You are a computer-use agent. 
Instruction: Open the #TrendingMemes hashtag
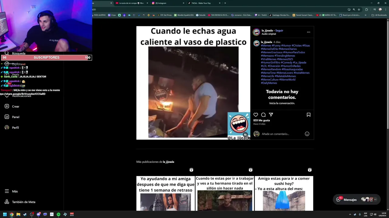(x=285, y=56)
